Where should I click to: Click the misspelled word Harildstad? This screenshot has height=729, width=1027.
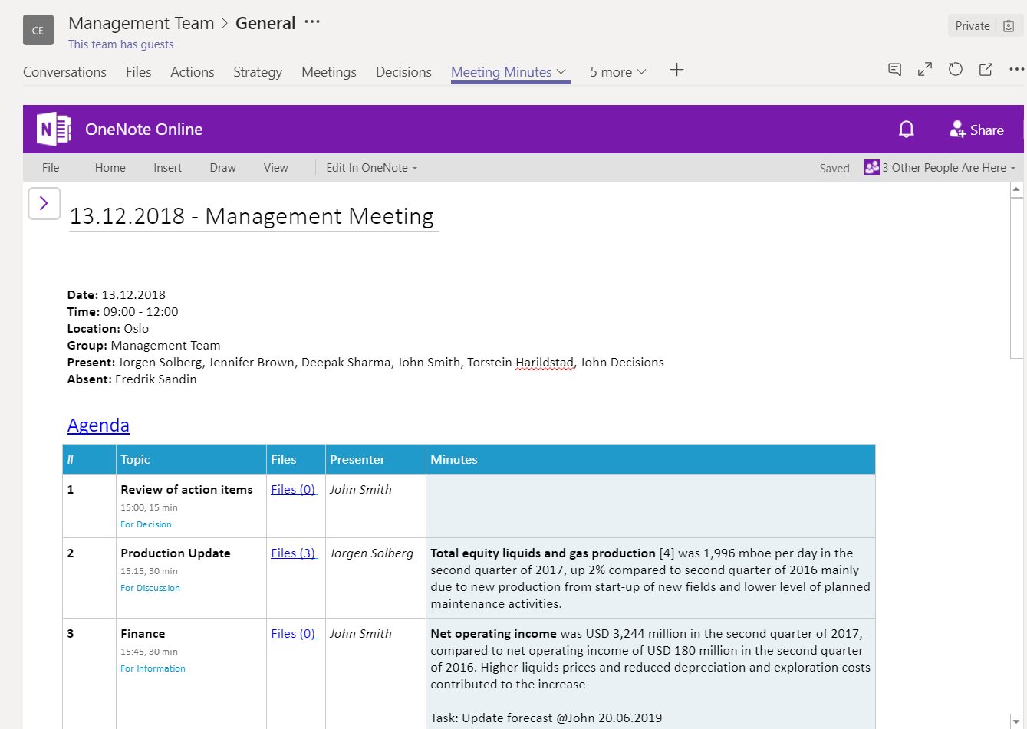tap(545, 363)
